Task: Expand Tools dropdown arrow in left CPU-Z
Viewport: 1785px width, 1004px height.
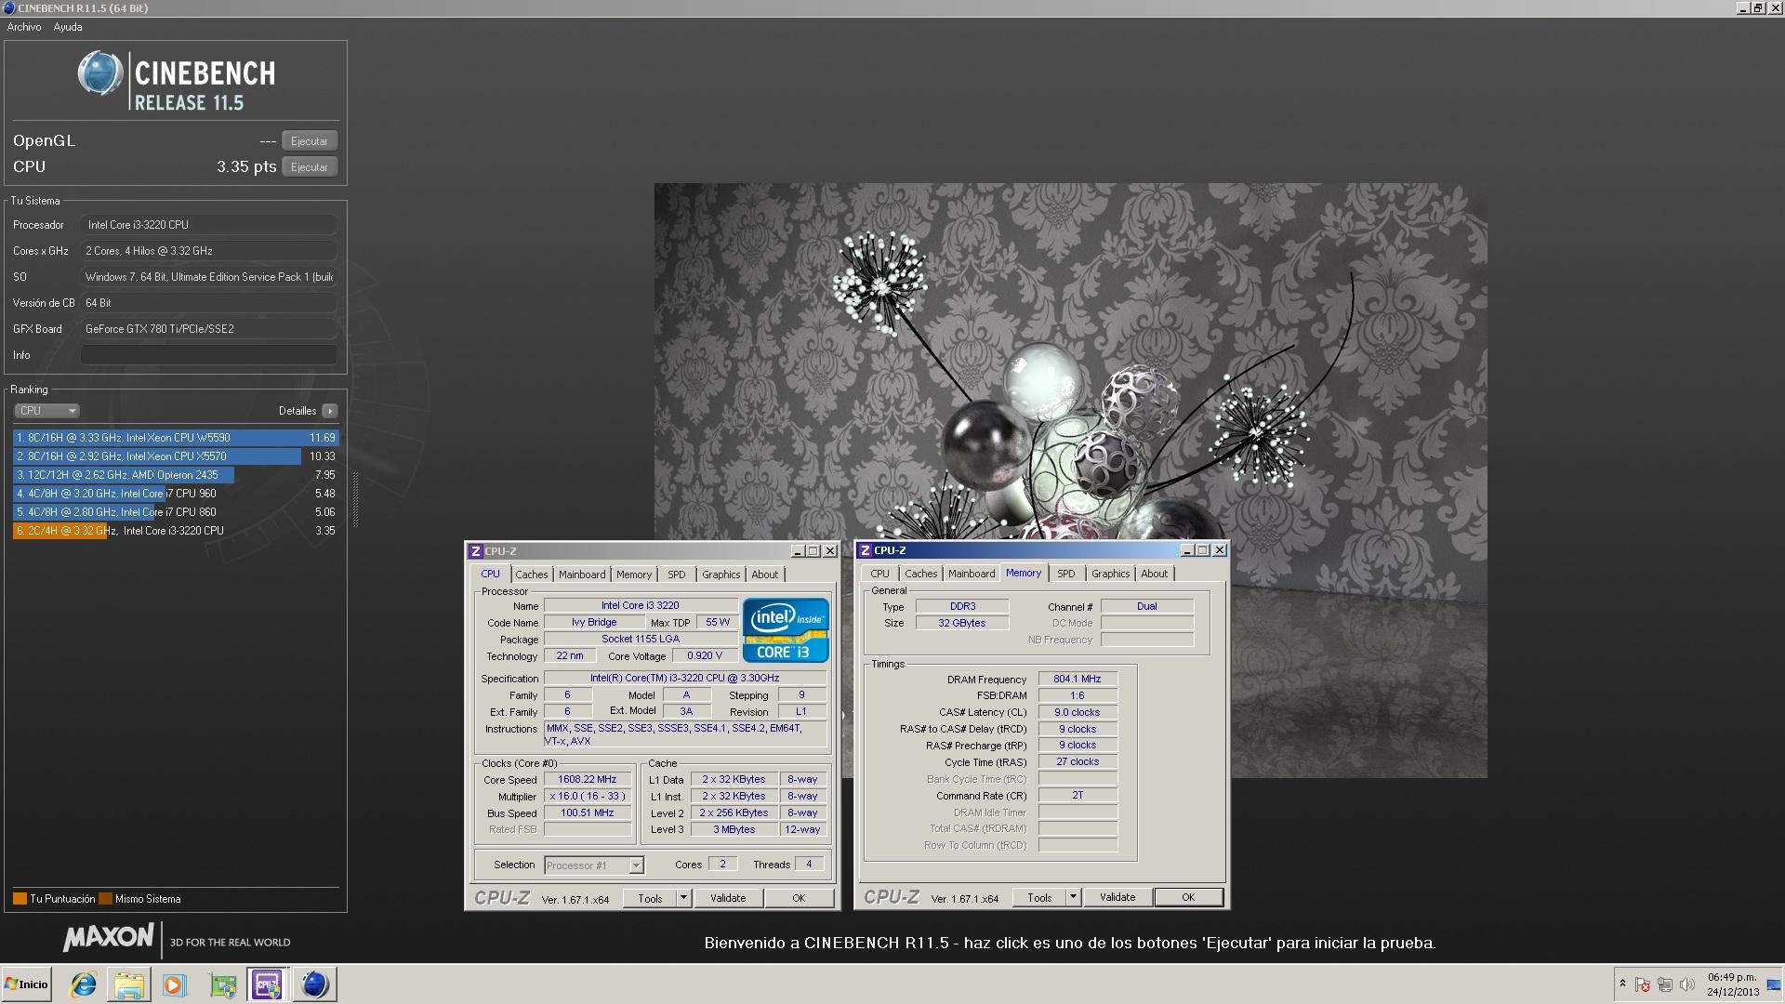Action: click(684, 898)
